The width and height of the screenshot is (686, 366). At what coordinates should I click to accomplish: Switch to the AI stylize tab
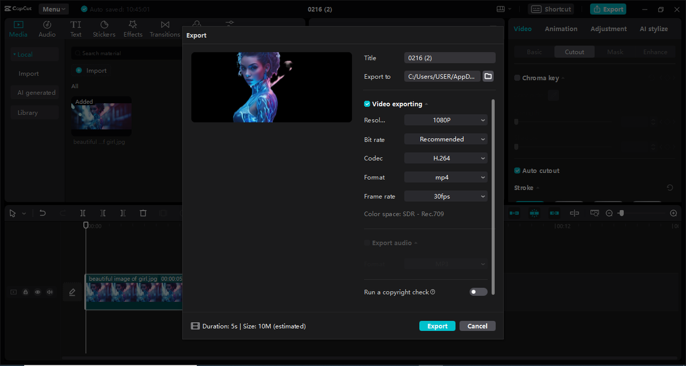pyautogui.click(x=654, y=29)
